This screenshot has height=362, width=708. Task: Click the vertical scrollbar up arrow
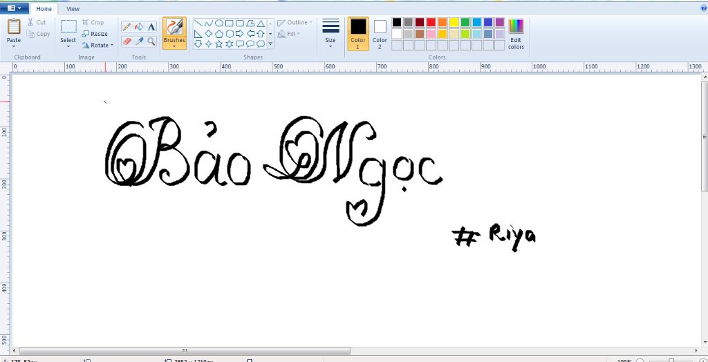(705, 77)
